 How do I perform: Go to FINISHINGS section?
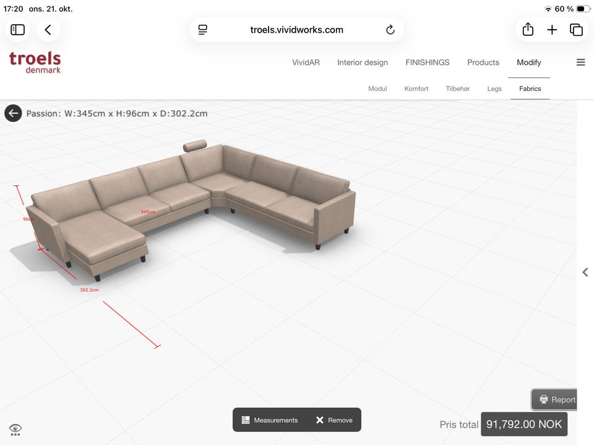pyautogui.click(x=428, y=62)
